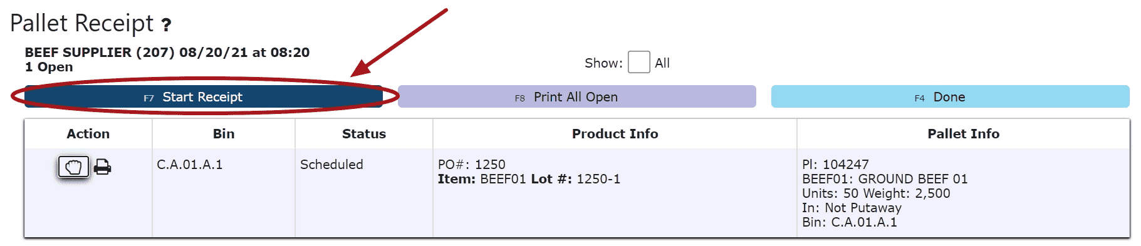Click the Bin column header
Image resolution: width=1141 pixels, height=246 pixels.
[224, 134]
